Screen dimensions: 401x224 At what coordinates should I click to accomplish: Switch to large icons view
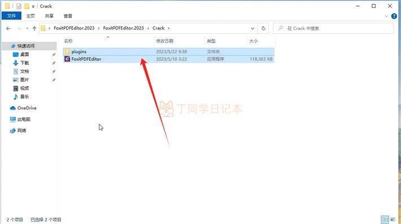pyautogui.click(x=393, y=219)
